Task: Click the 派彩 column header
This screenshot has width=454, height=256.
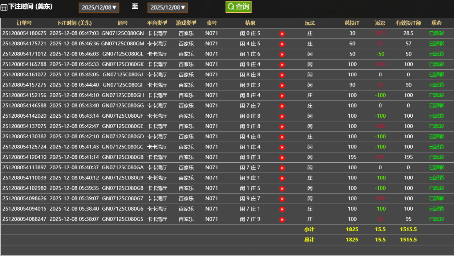Action: [x=380, y=23]
